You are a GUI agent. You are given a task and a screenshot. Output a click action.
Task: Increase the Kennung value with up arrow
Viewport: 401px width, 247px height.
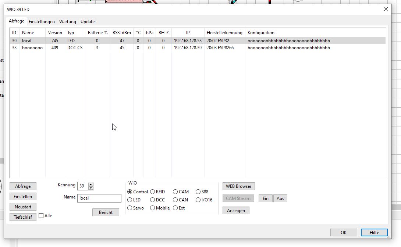[x=91, y=184]
